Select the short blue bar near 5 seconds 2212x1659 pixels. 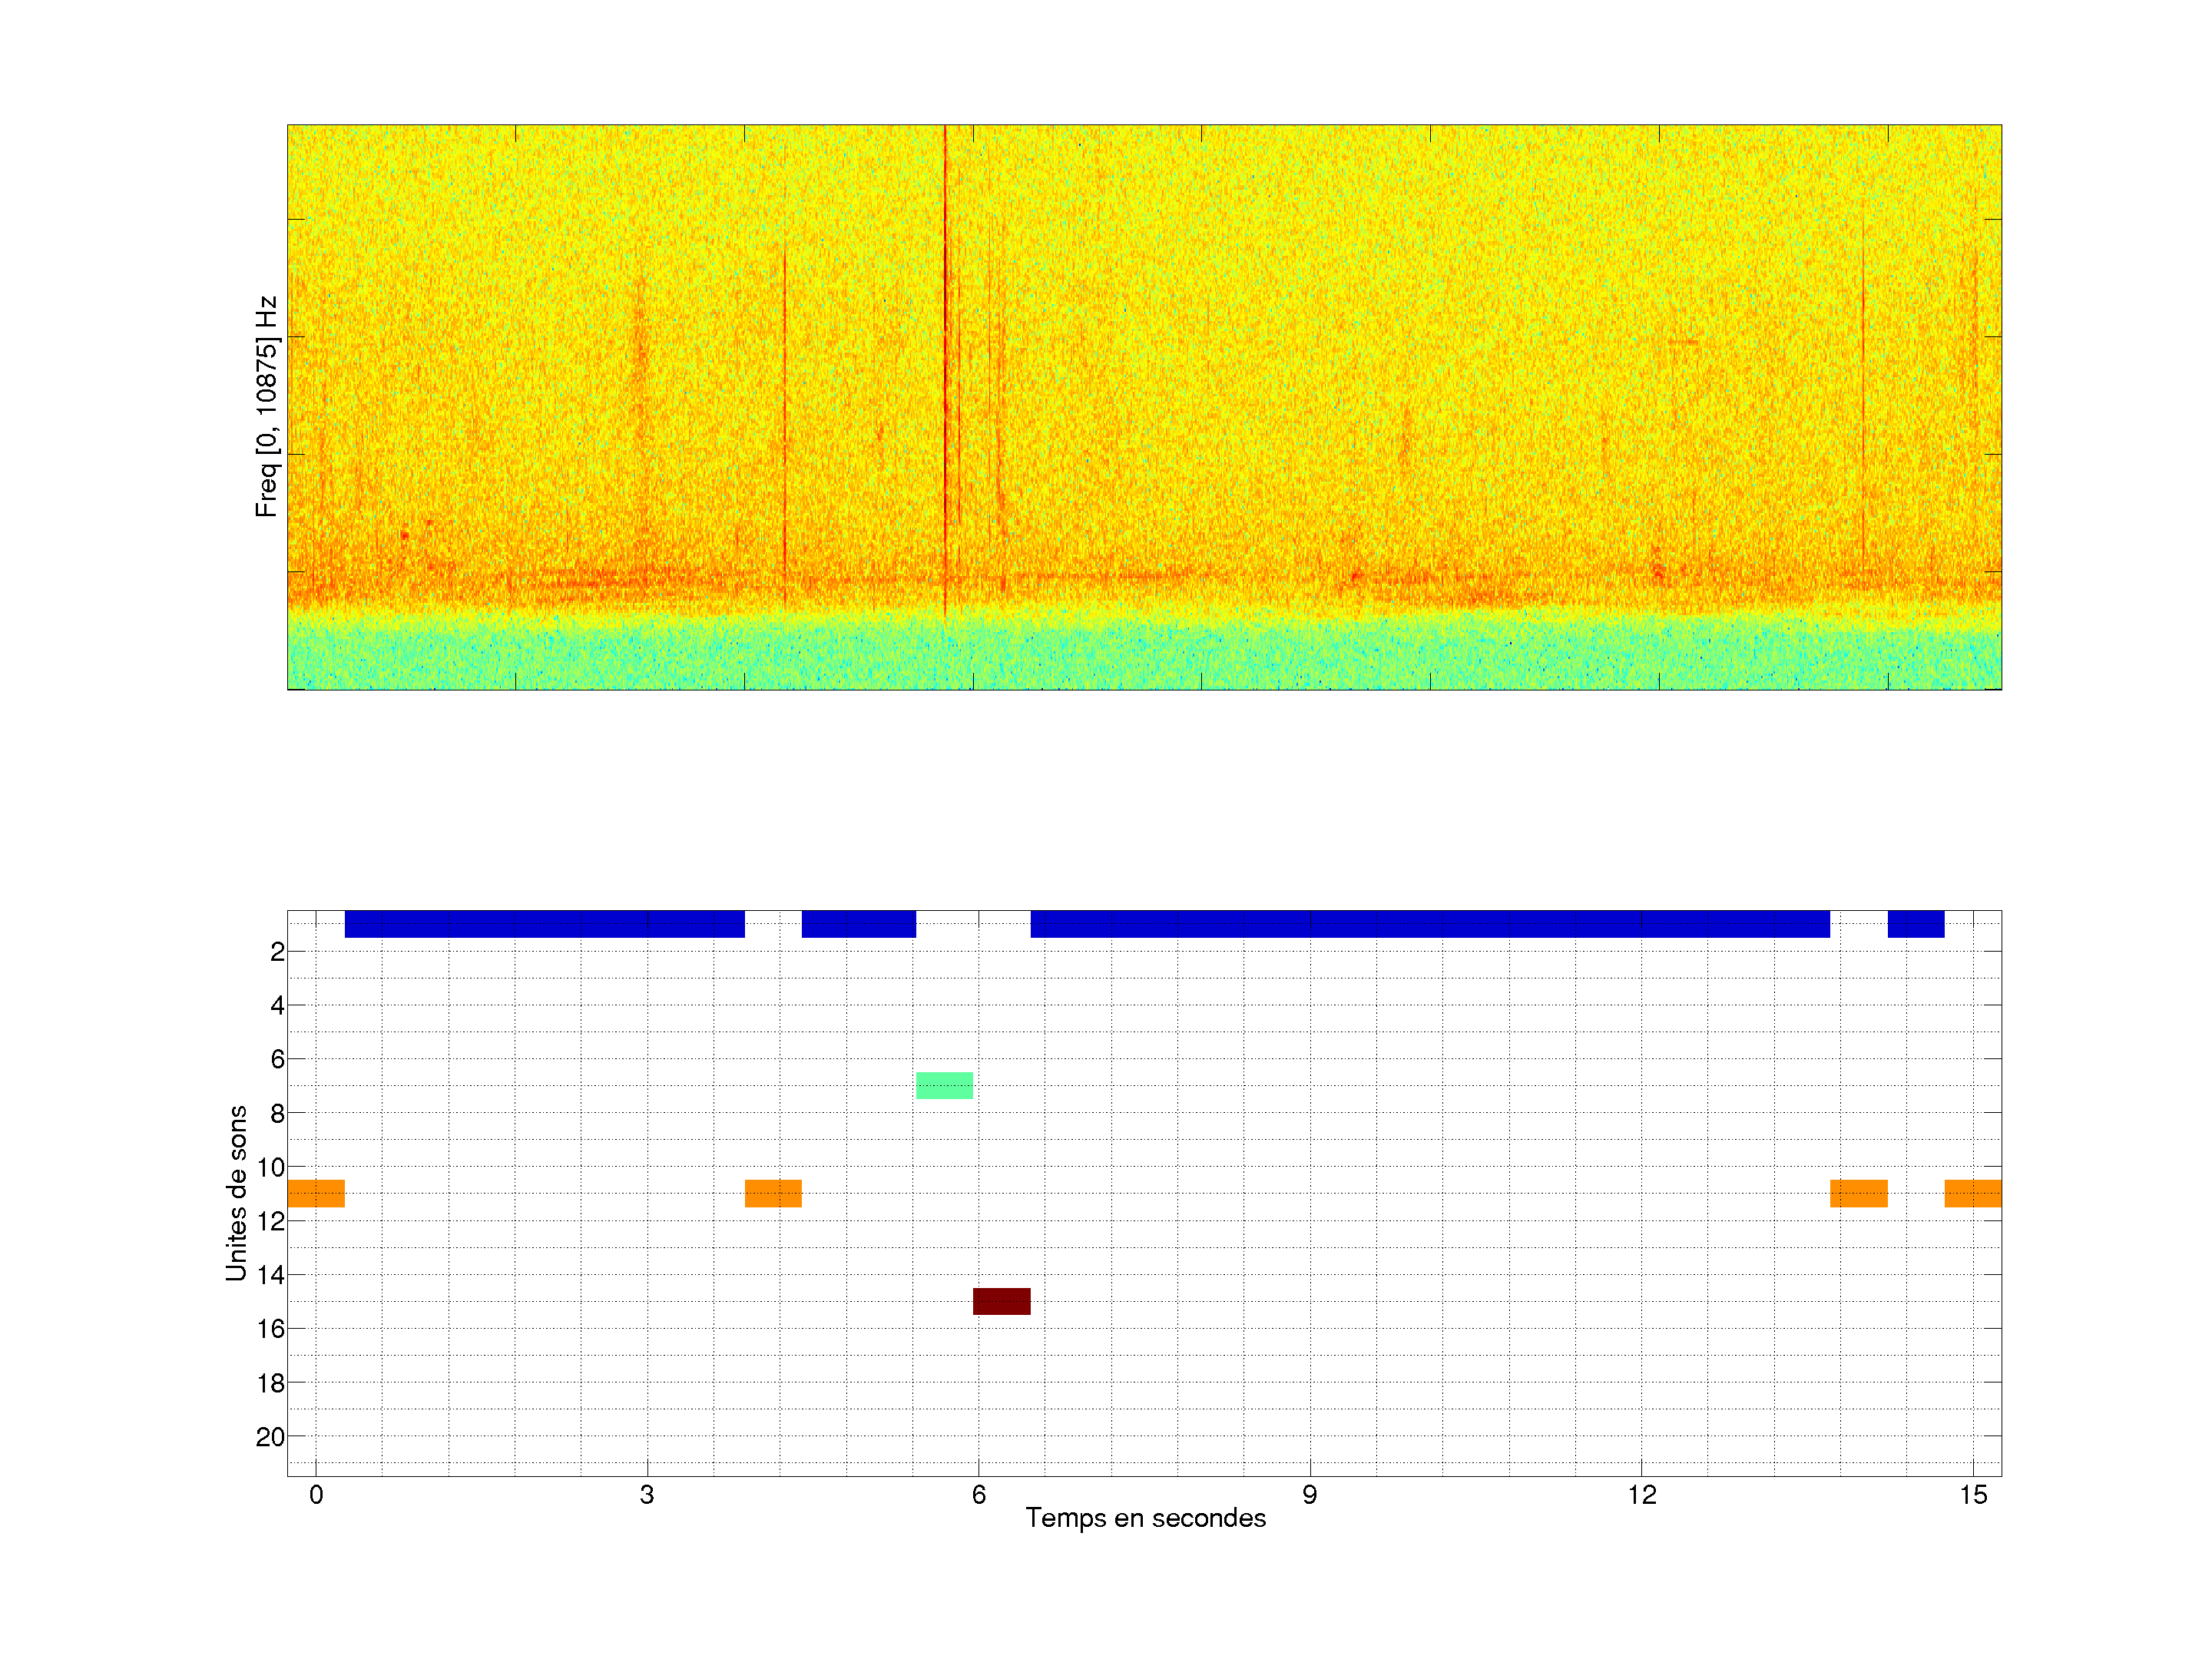coord(858,924)
